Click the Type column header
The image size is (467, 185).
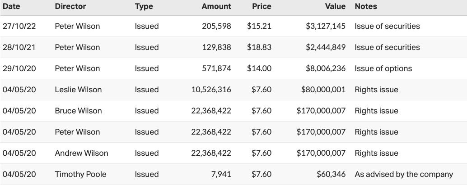click(144, 6)
